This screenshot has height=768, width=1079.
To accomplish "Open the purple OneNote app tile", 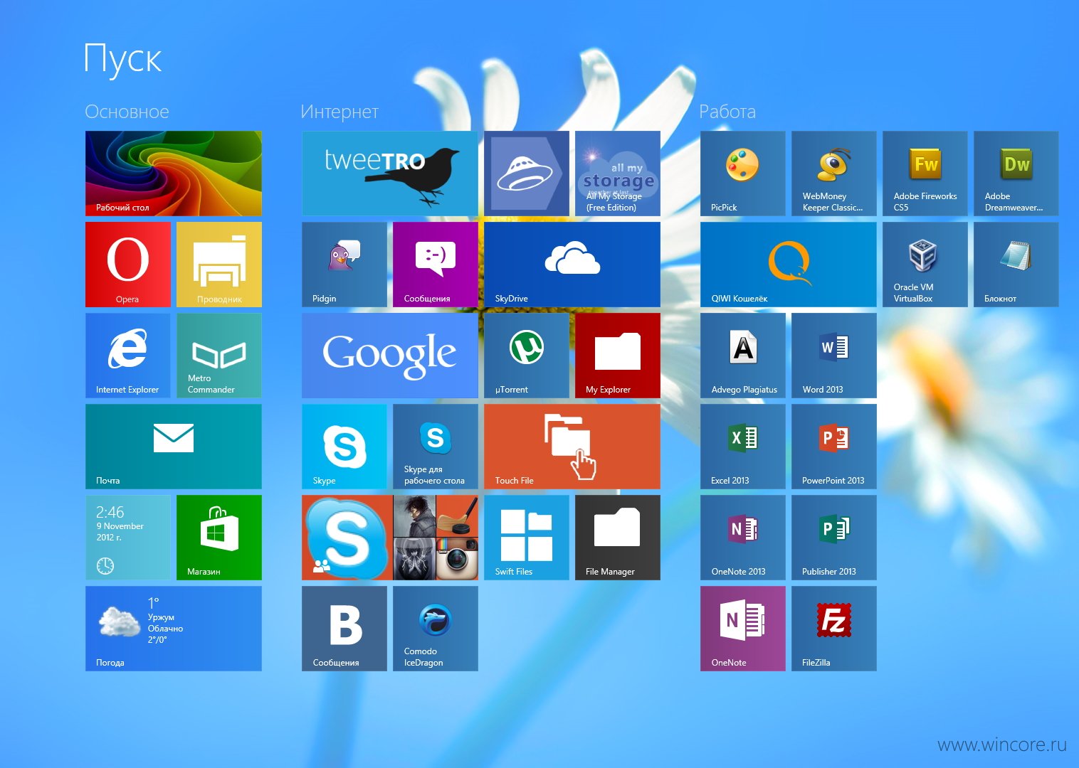I will (x=743, y=629).
